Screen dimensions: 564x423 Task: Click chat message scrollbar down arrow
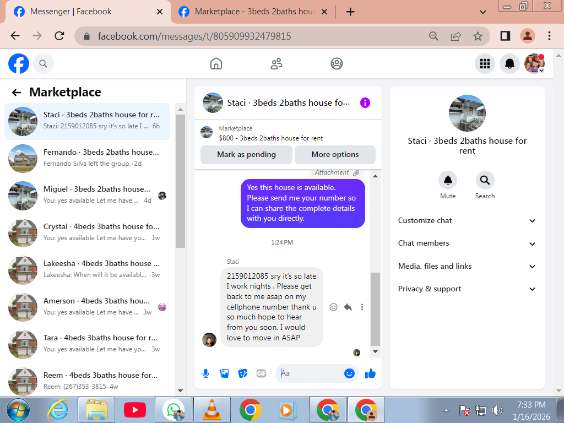[x=375, y=352]
